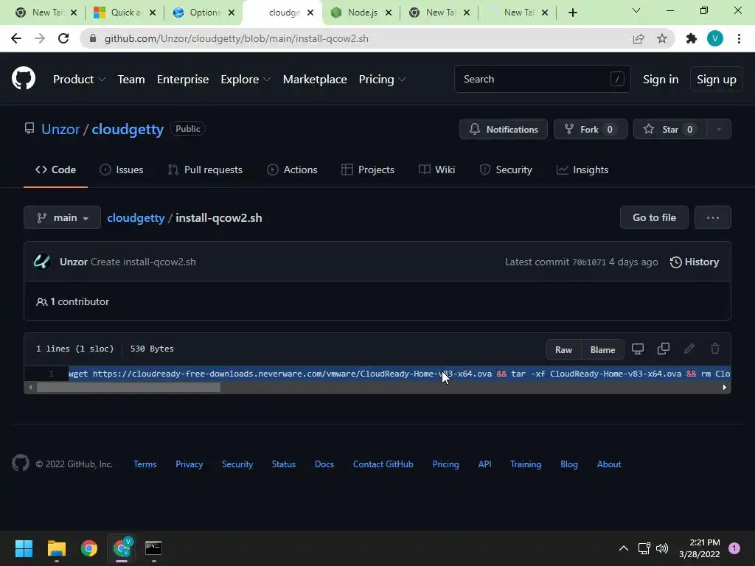Open the Insights tab
Image resolution: width=755 pixels, height=566 pixels.
coord(582,170)
